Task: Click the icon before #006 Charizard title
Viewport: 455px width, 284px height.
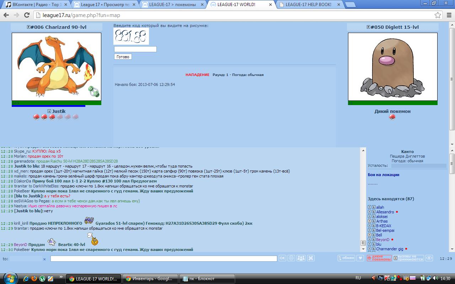Action: (x=29, y=27)
